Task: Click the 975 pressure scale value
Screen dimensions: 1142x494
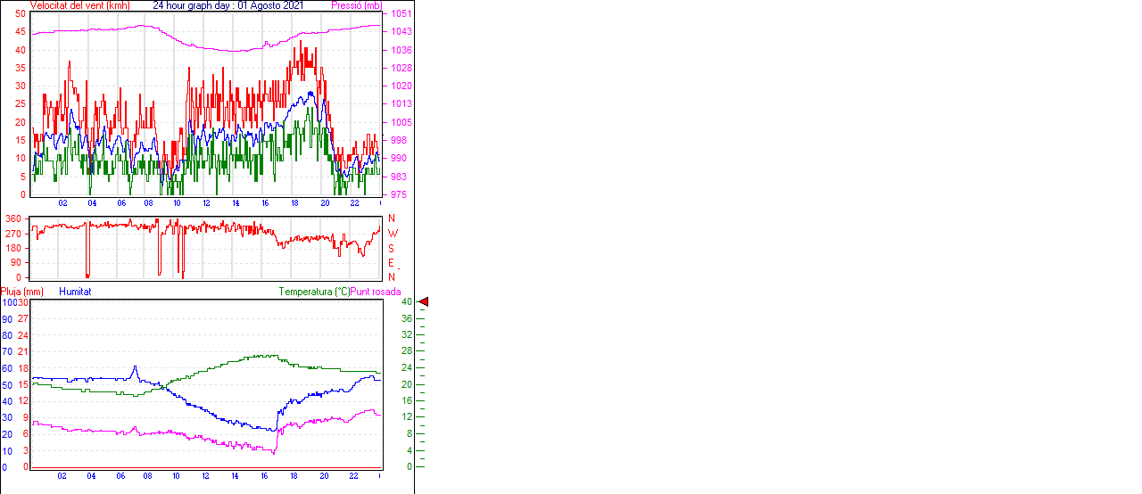Action: coord(398,194)
